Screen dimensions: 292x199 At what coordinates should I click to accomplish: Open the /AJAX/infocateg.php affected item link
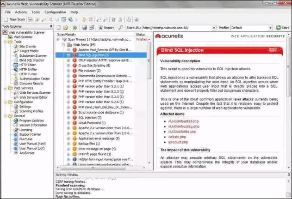point(184,127)
